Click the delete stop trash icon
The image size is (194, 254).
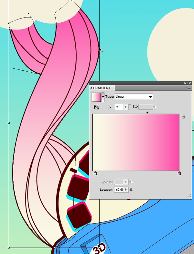pos(183,117)
